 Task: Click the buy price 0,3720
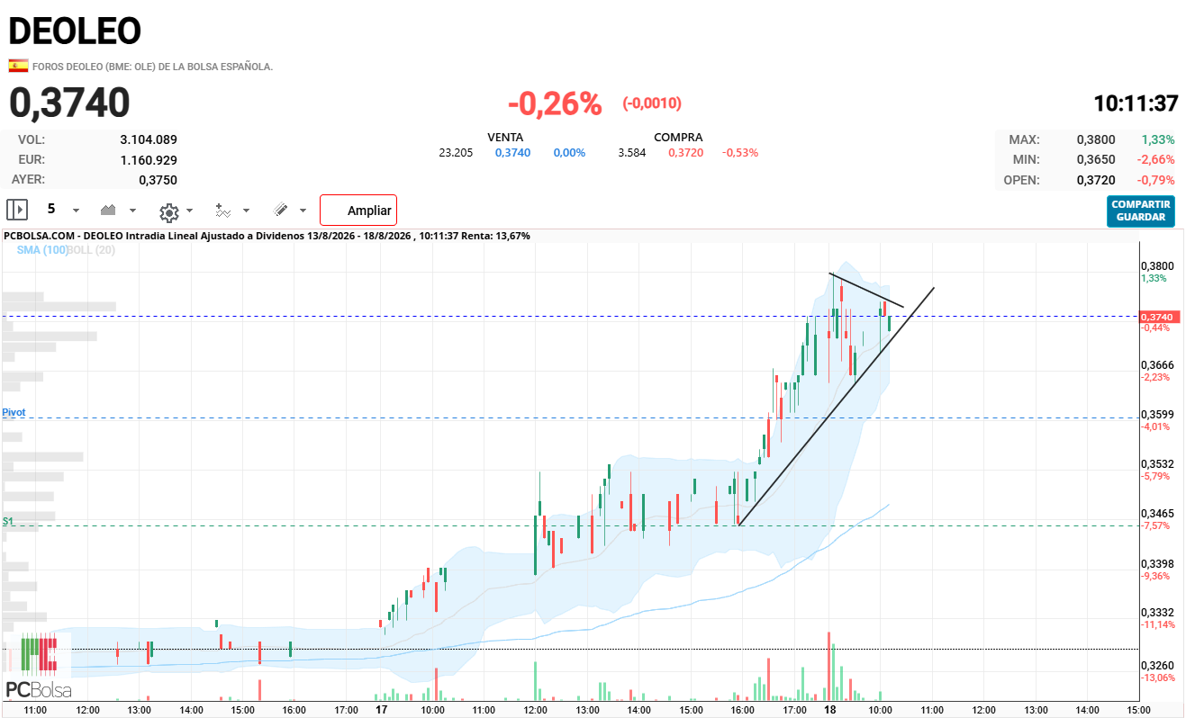(685, 153)
